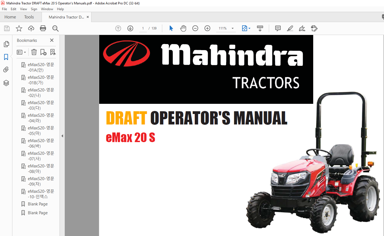Open page thumbnails panel
384x236 pixels.
[6, 44]
